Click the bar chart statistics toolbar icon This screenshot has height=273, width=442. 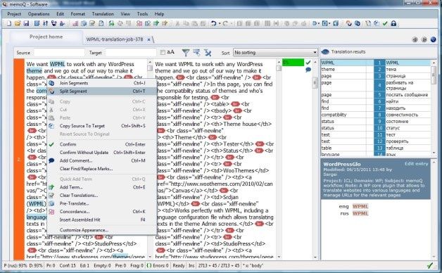click(x=75, y=23)
